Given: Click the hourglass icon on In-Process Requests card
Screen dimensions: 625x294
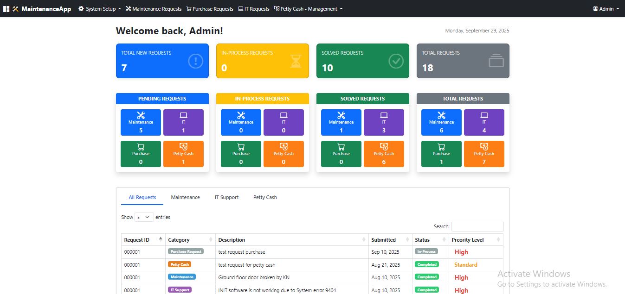Looking at the screenshot, I should [x=296, y=61].
